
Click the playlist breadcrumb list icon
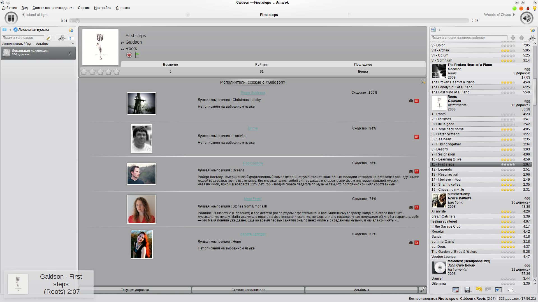(433, 30)
